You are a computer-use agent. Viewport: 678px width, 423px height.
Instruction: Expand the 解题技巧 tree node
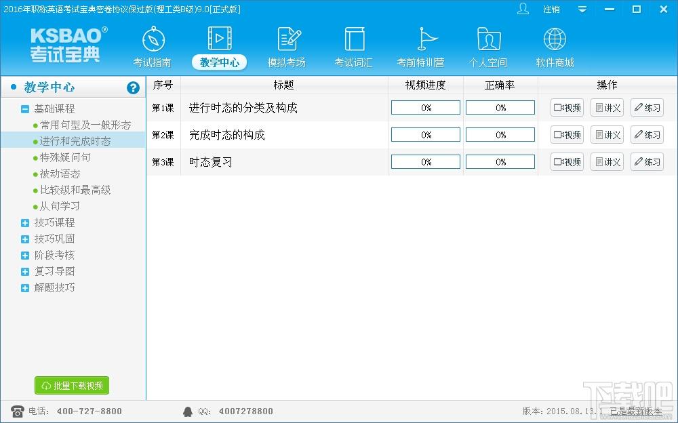[x=25, y=287]
